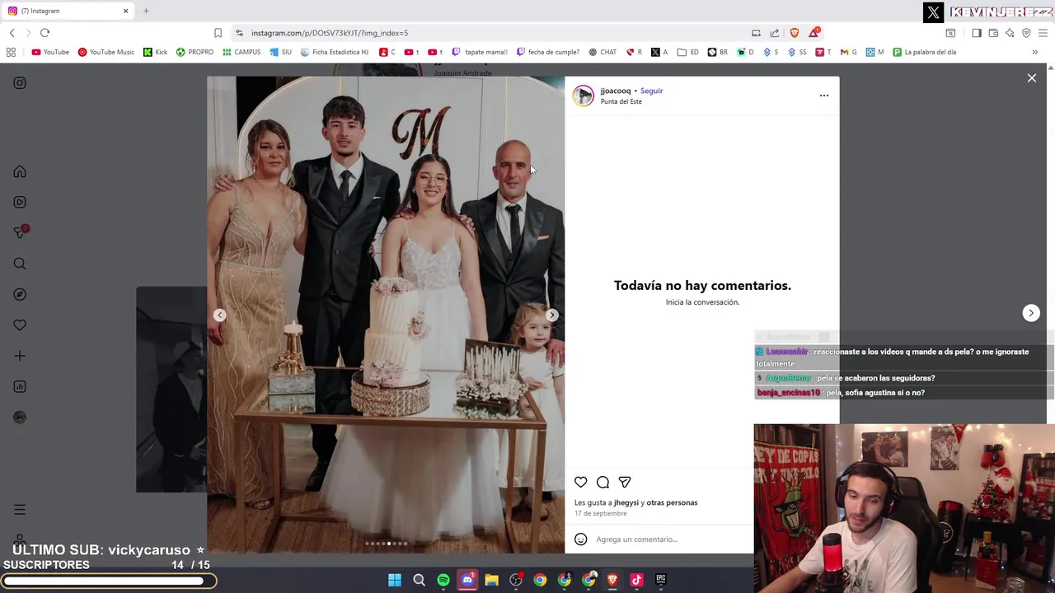Open Ficha Estadística HJ bookmark
This screenshot has width=1055, height=593.
pyautogui.click(x=334, y=52)
